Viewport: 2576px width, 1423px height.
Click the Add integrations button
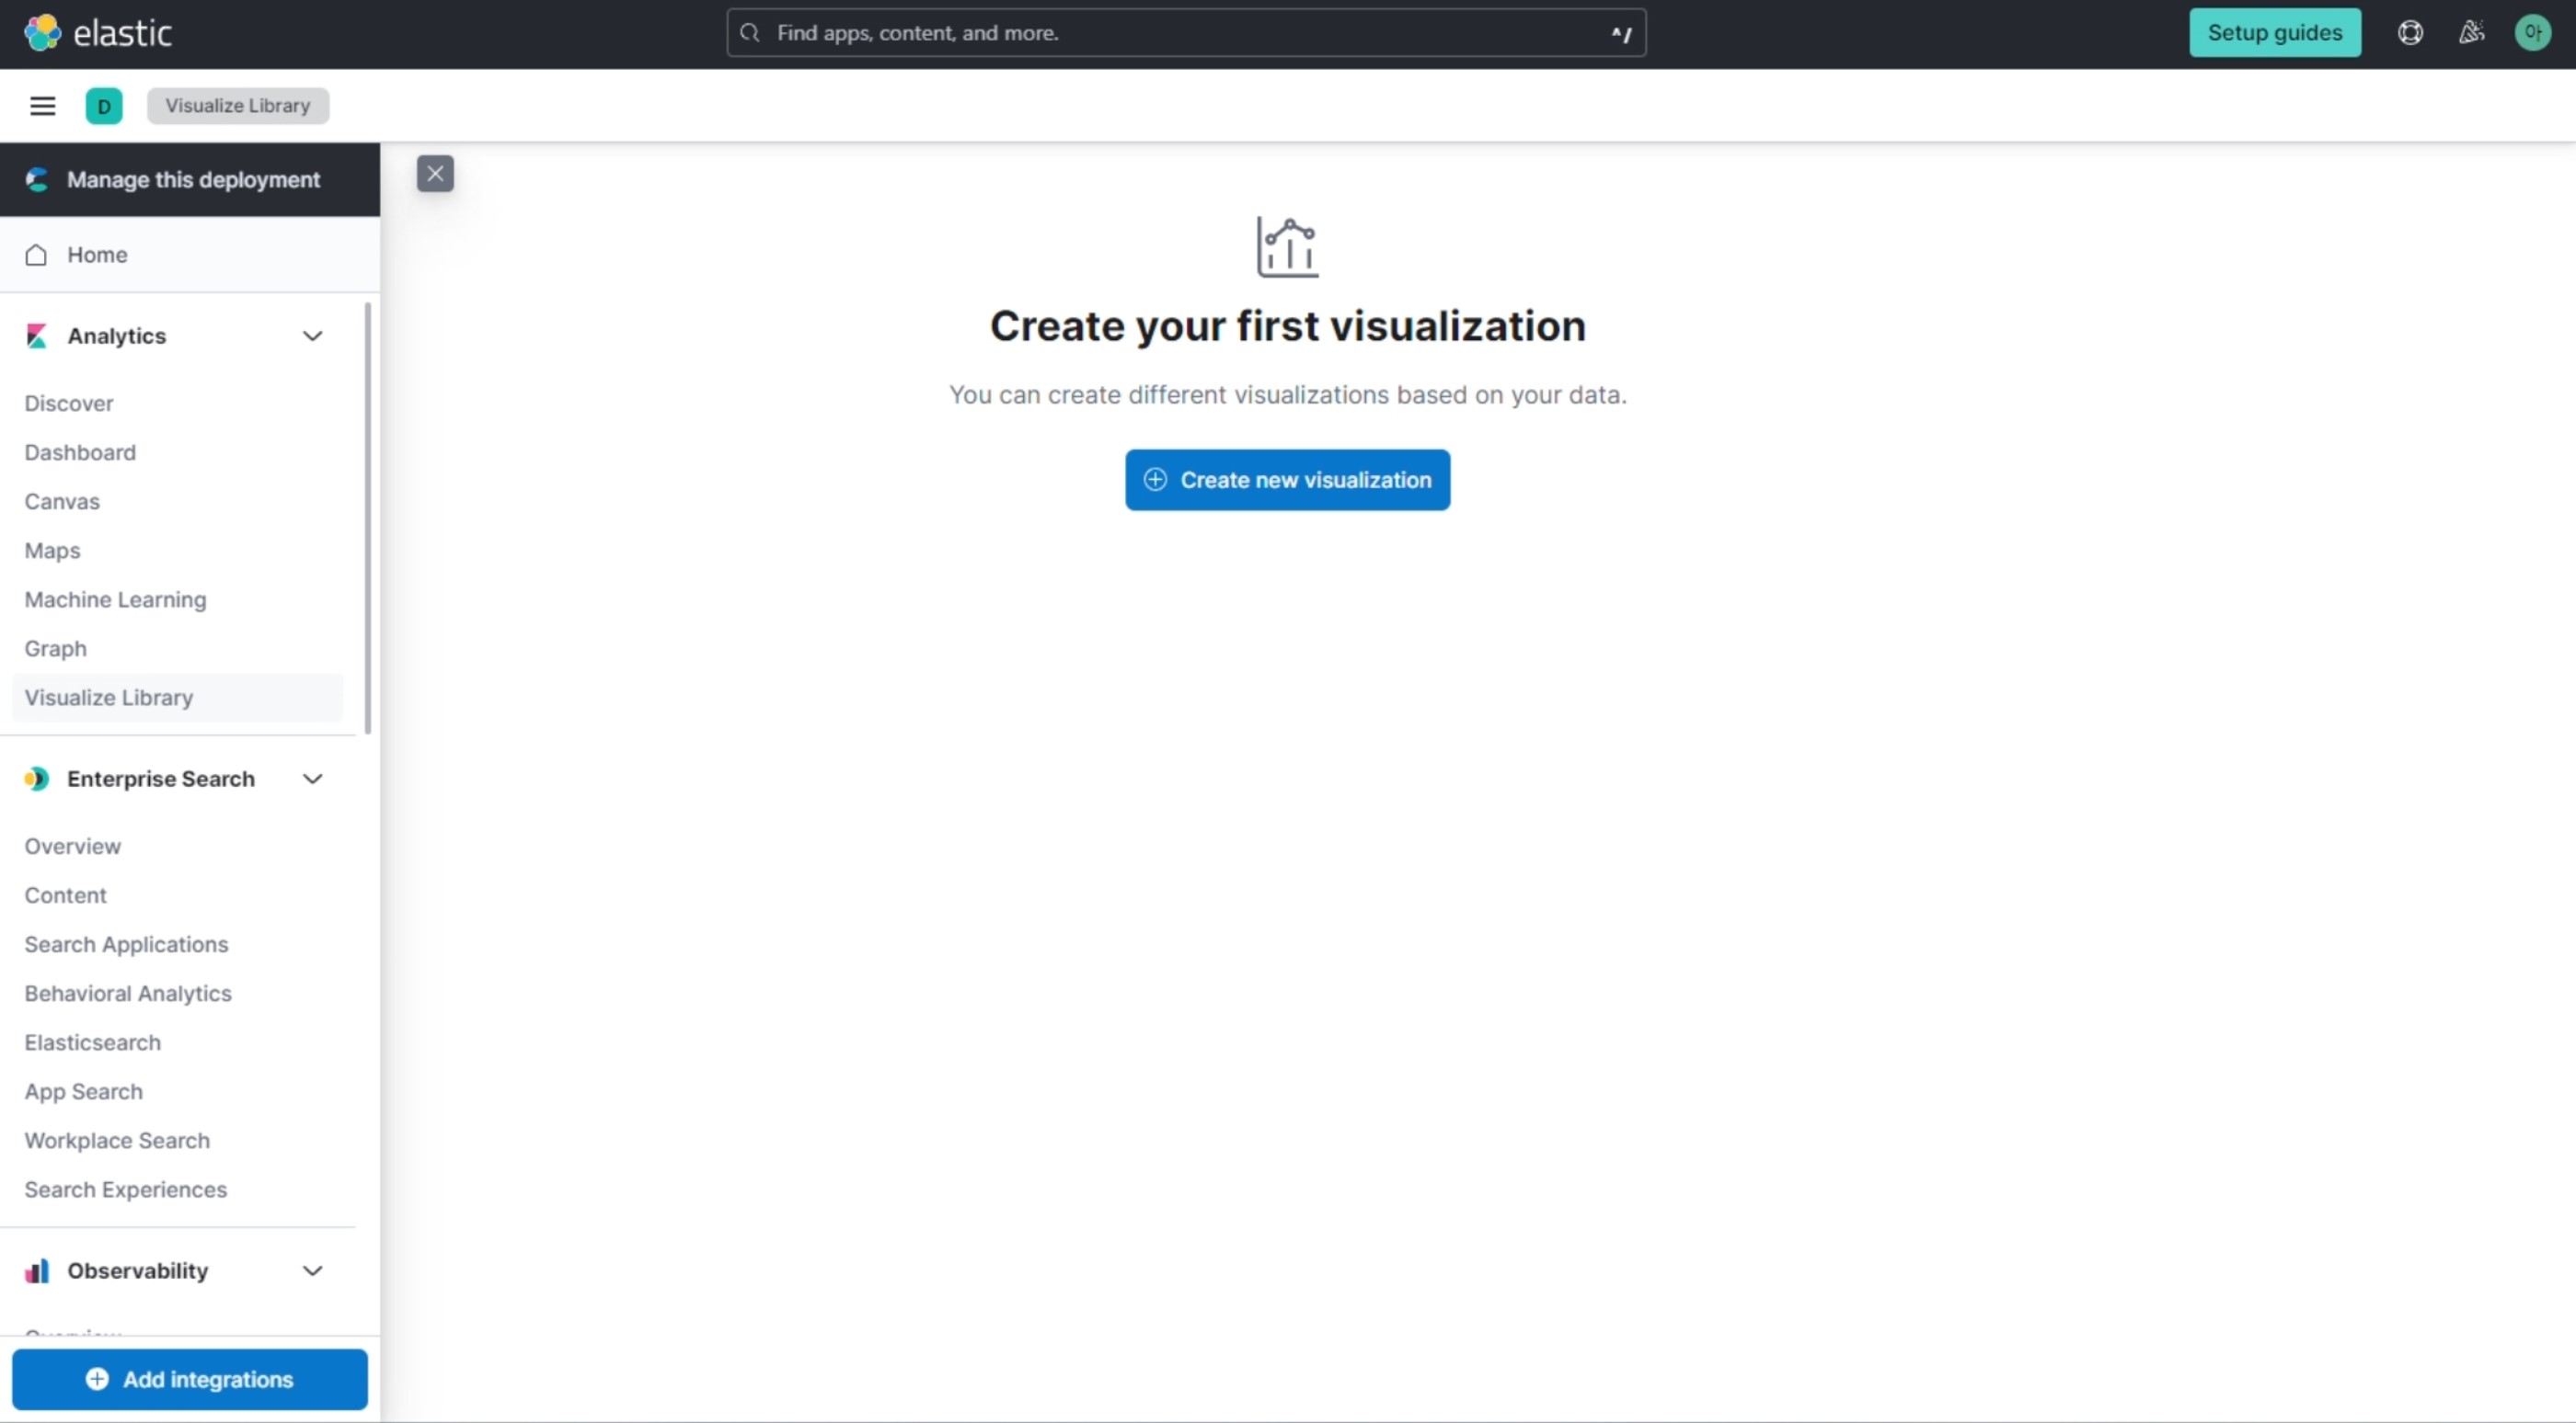pos(189,1379)
